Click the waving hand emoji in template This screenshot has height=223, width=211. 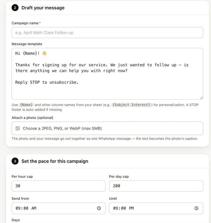click(x=44, y=53)
